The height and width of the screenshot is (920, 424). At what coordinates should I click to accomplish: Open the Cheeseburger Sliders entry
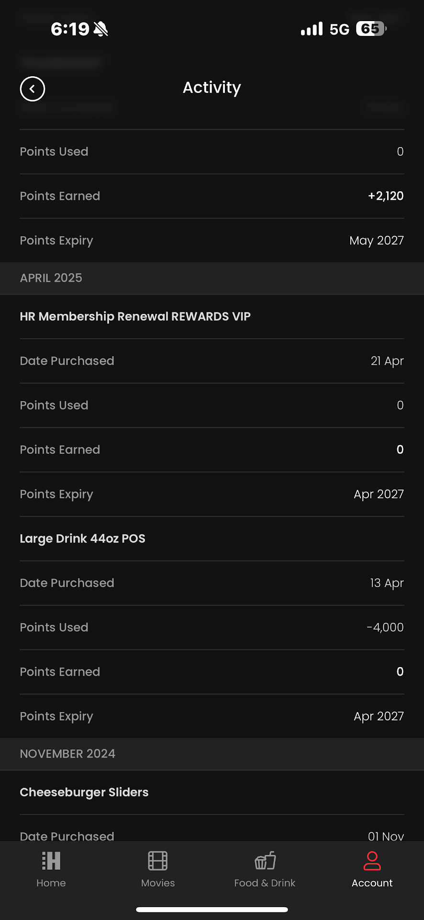click(84, 792)
